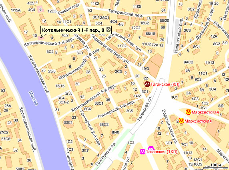Click the Тетеринский пер. street label

[125, 13]
